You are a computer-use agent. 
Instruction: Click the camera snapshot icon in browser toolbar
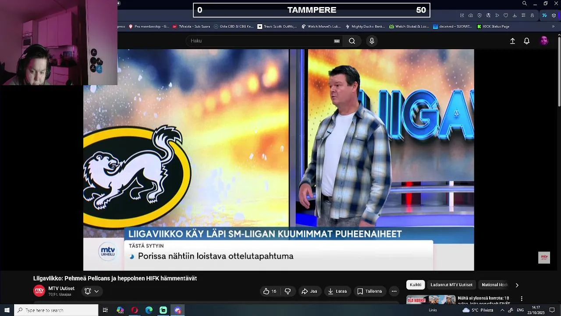[471, 15]
